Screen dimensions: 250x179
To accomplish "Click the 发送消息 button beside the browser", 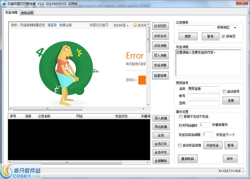I will click(x=160, y=65).
